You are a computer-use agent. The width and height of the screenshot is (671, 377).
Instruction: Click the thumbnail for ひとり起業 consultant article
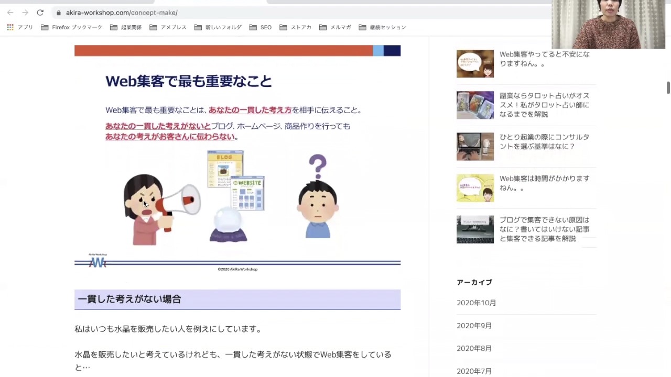(475, 147)
